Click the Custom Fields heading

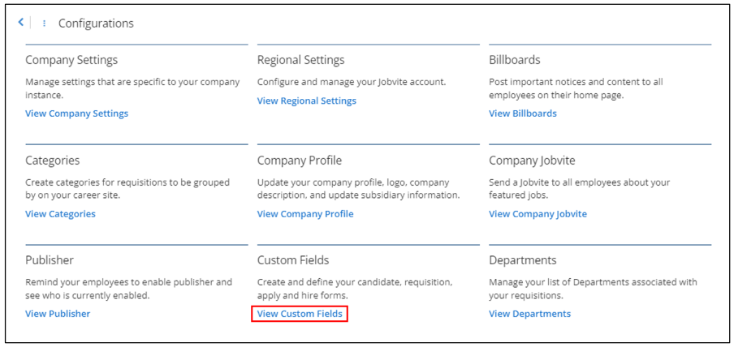[293, 259]
